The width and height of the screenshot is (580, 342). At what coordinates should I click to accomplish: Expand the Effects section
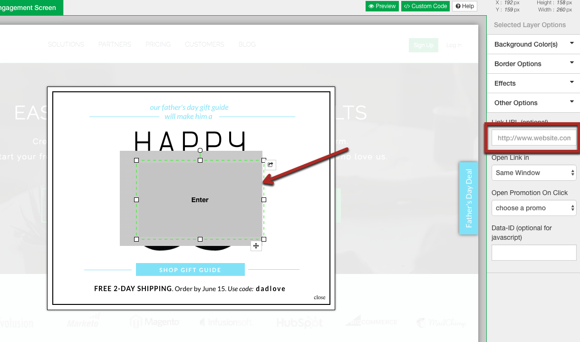click(533, 83)
